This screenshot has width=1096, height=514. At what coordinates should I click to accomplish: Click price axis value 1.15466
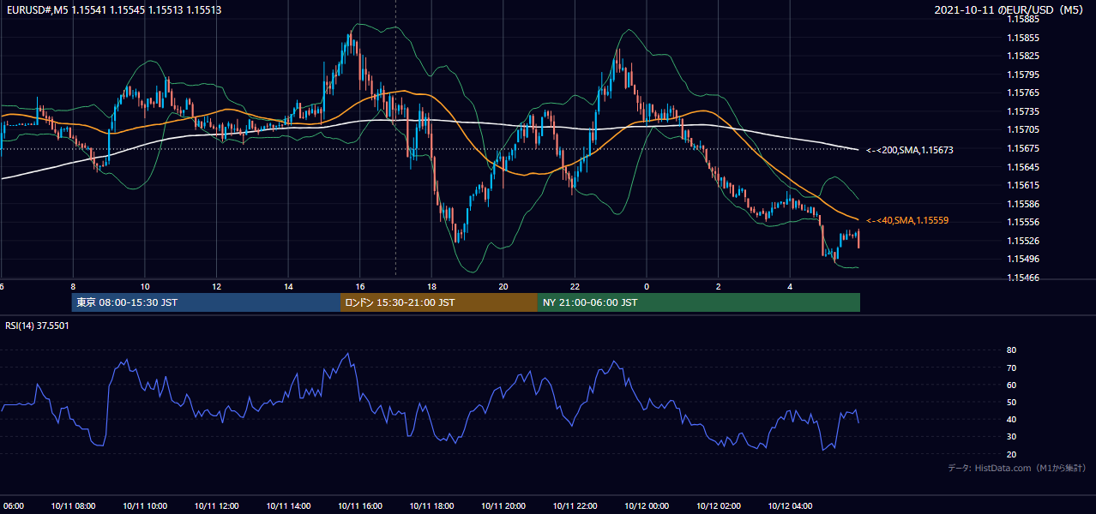[x=1024, y=278]
